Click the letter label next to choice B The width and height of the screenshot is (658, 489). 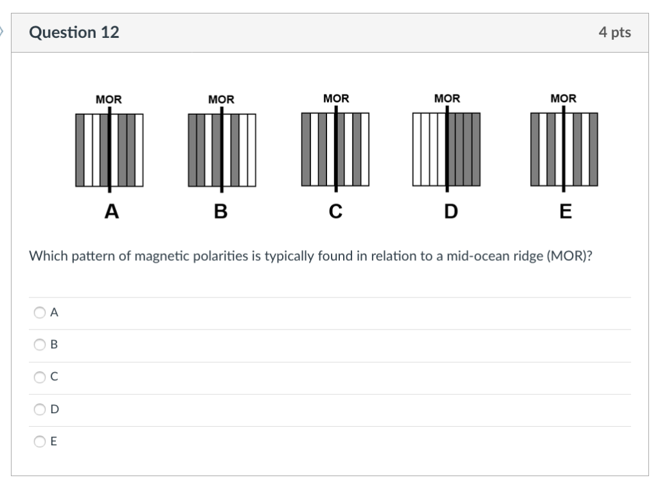click(54, 344)
